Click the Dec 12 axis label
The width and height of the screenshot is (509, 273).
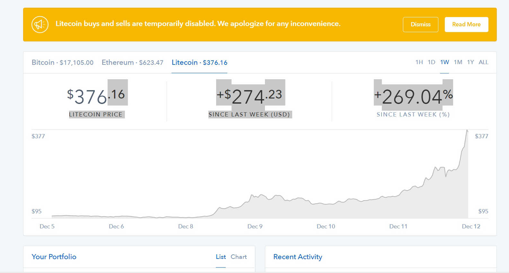click(471, 226)
